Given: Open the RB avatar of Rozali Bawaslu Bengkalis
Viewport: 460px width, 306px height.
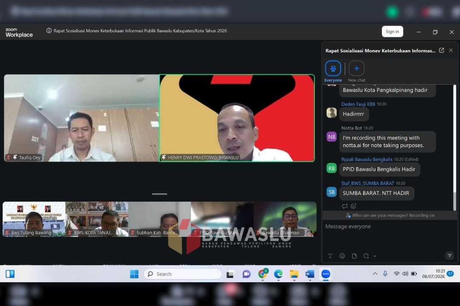Looking at the screenshot, I should tap(332, 168).
